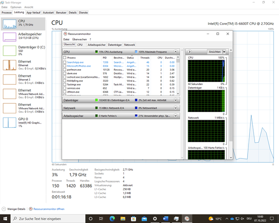Switch to the App-Verlauf tab
The height and width of the screenshot is (223, 279).
coord(33,12)
